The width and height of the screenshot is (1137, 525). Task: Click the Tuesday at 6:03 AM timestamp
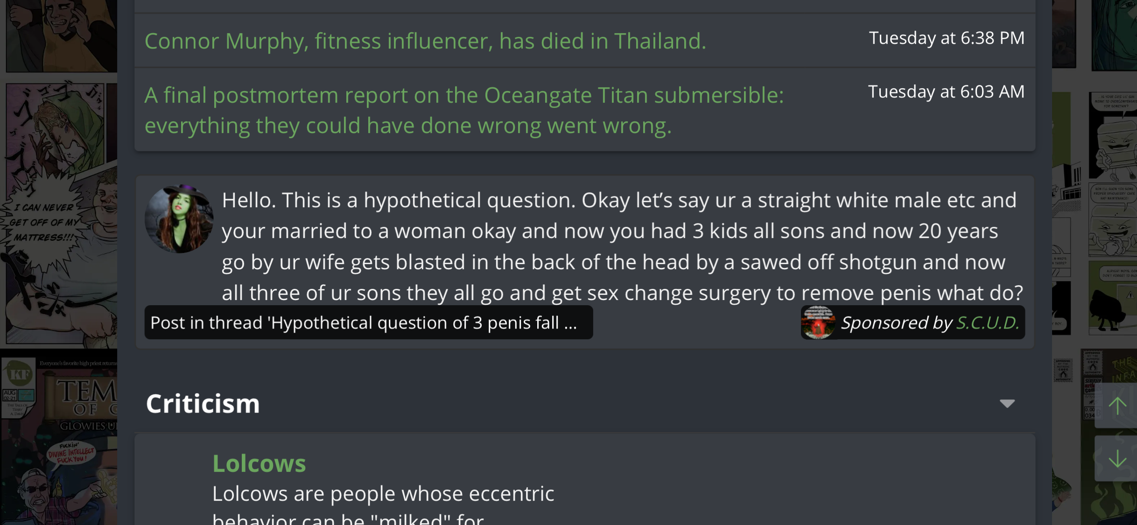click(x=946, y=91)
